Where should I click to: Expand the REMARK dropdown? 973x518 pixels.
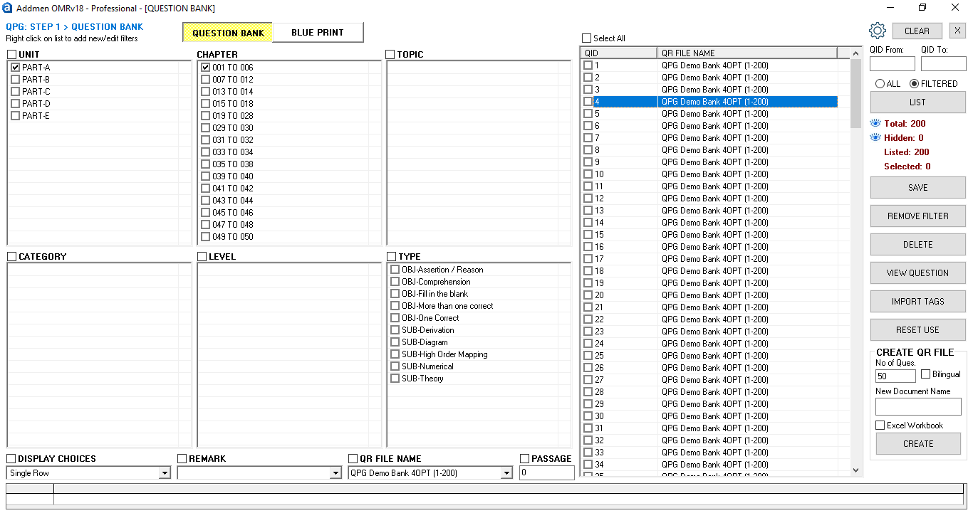[x=335, y=472]
